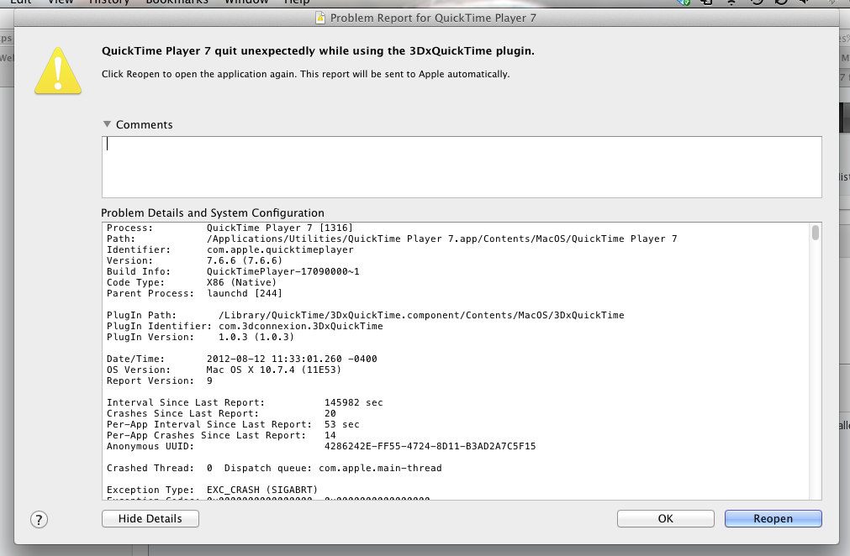Click the window title 'Problem Report for QuickTime Player 7'
This screenshot has height=556, width=850.
click(x=433, y=18)
